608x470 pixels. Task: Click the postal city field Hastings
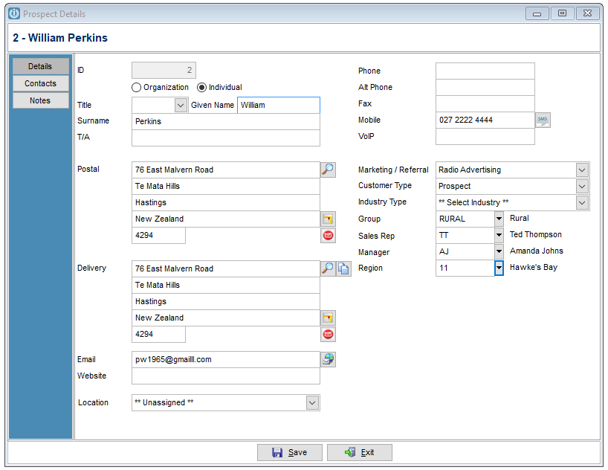click(x=226, y=202)
